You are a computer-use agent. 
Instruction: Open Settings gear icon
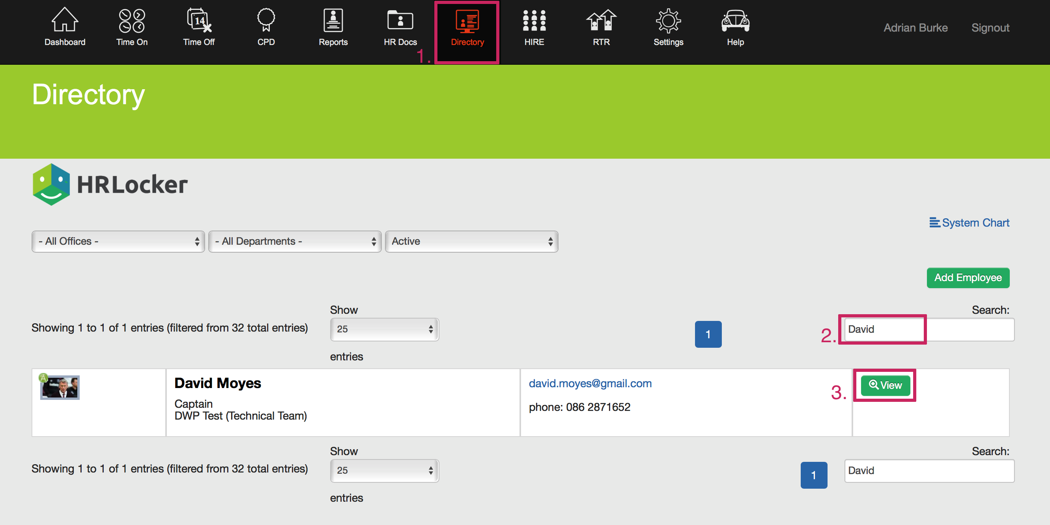pos(668,21)
